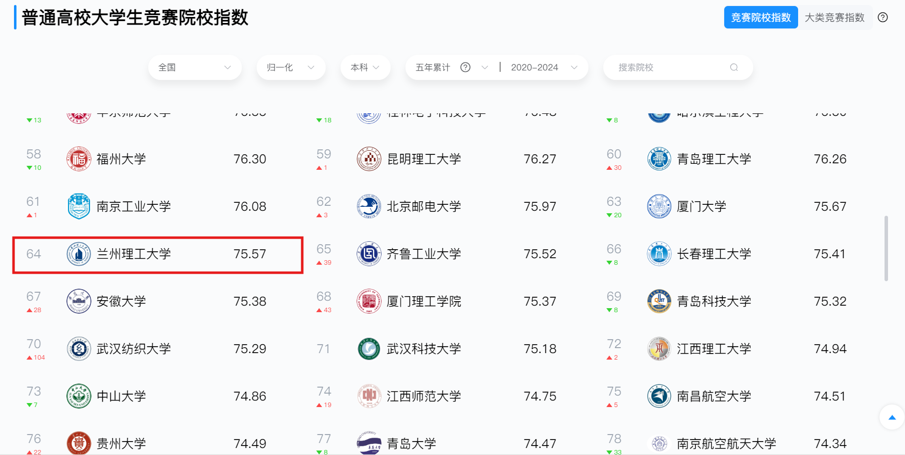Open 南京航空航天大学 link
This screenshot has height=455, width=905.
coord(726,444)
